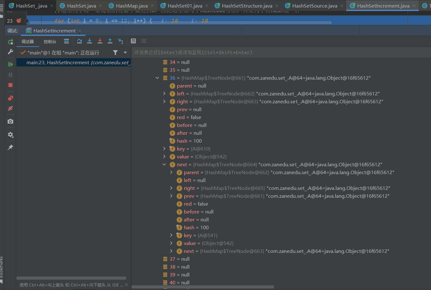This screenshot has width=431, height=290.
Task: Click the trace current stream chain icon
Action: pyautogui.click(x=144, y=41)
